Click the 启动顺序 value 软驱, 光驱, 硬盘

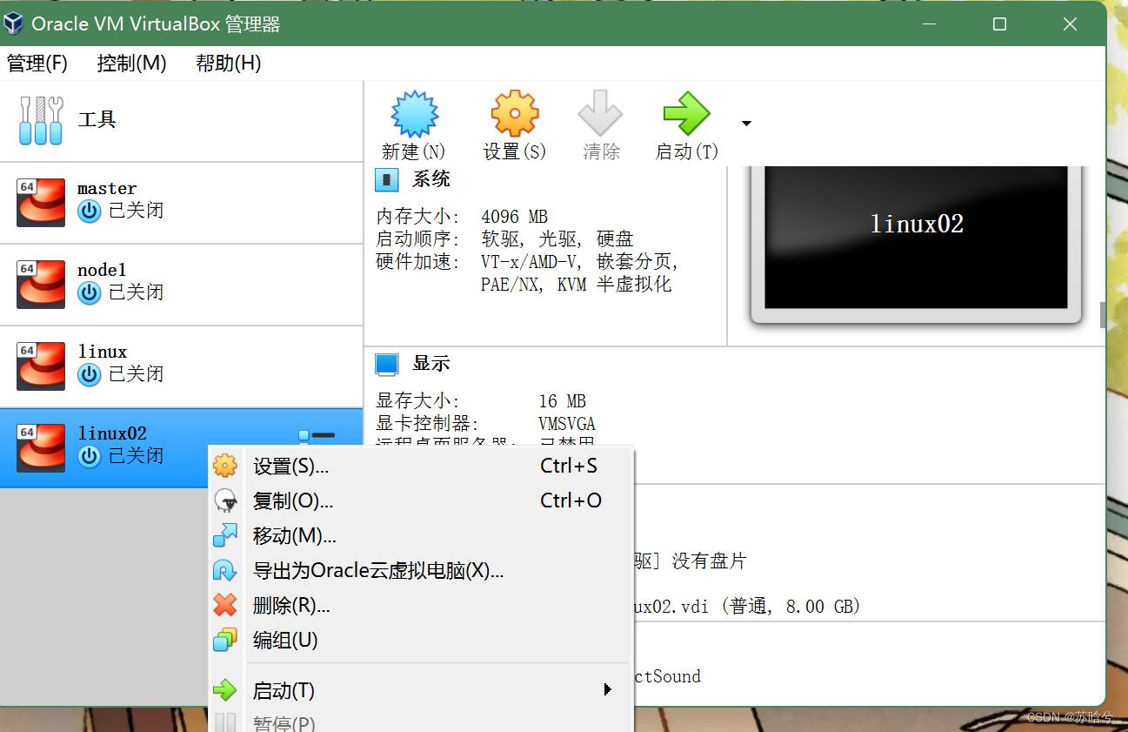pos(557,238)
